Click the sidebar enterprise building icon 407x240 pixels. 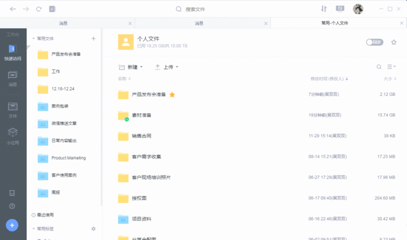12,193
